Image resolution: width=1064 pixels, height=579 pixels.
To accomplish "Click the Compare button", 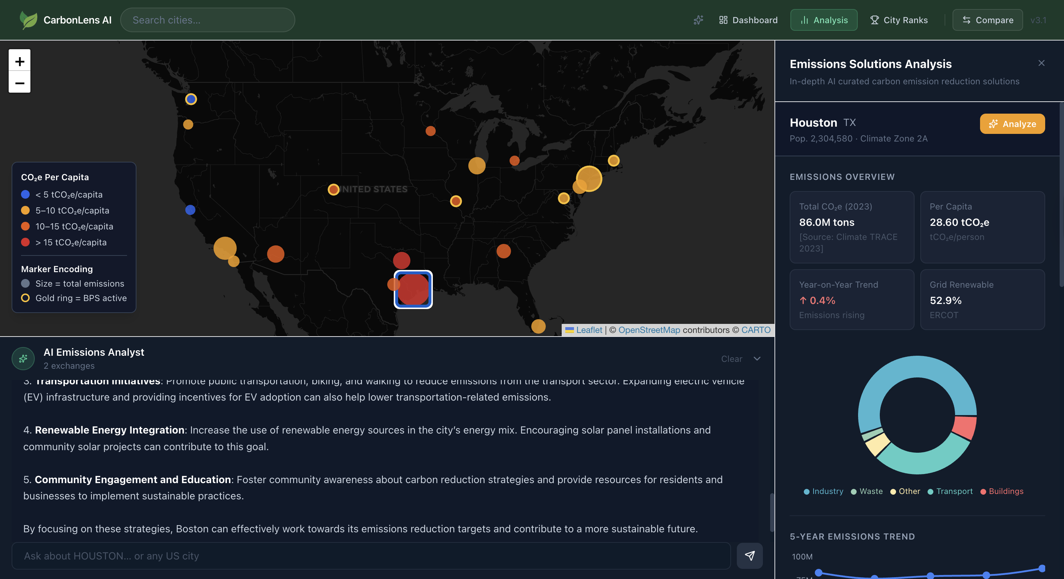I will [x=987, y=20].
